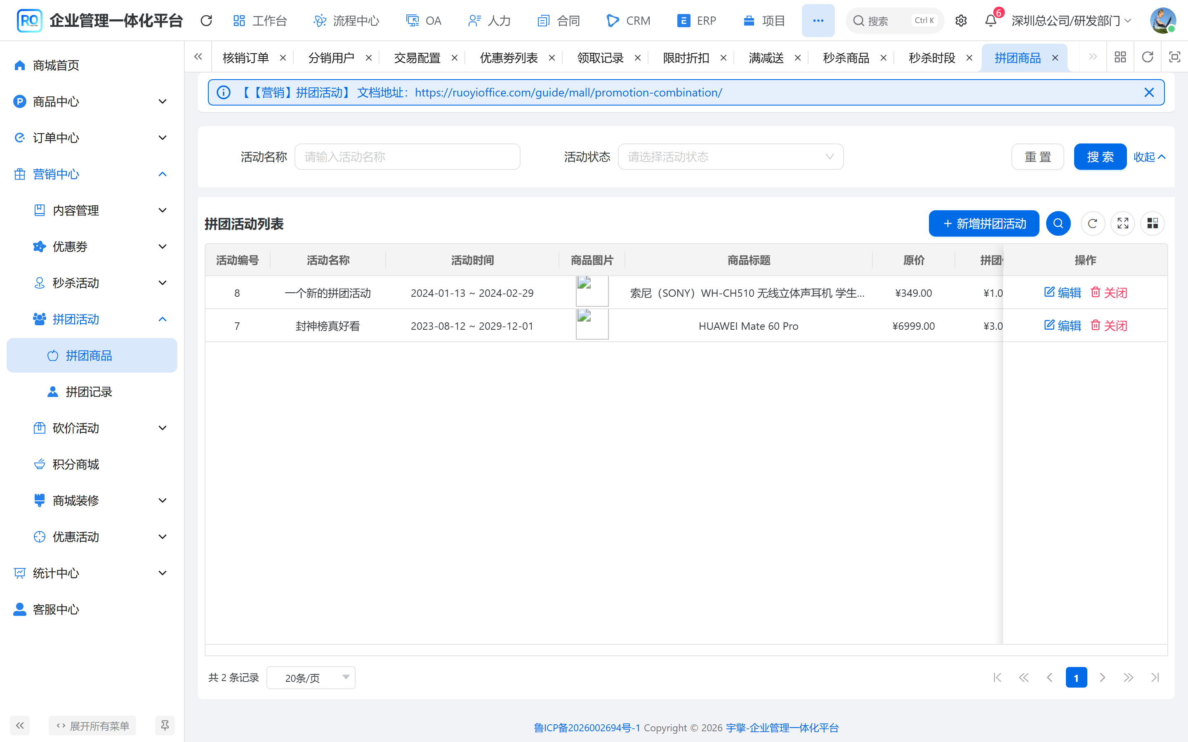Open the 流程中心 top menu
The width and height of the screenshot is (1188, 742).
tap(346, 21)
